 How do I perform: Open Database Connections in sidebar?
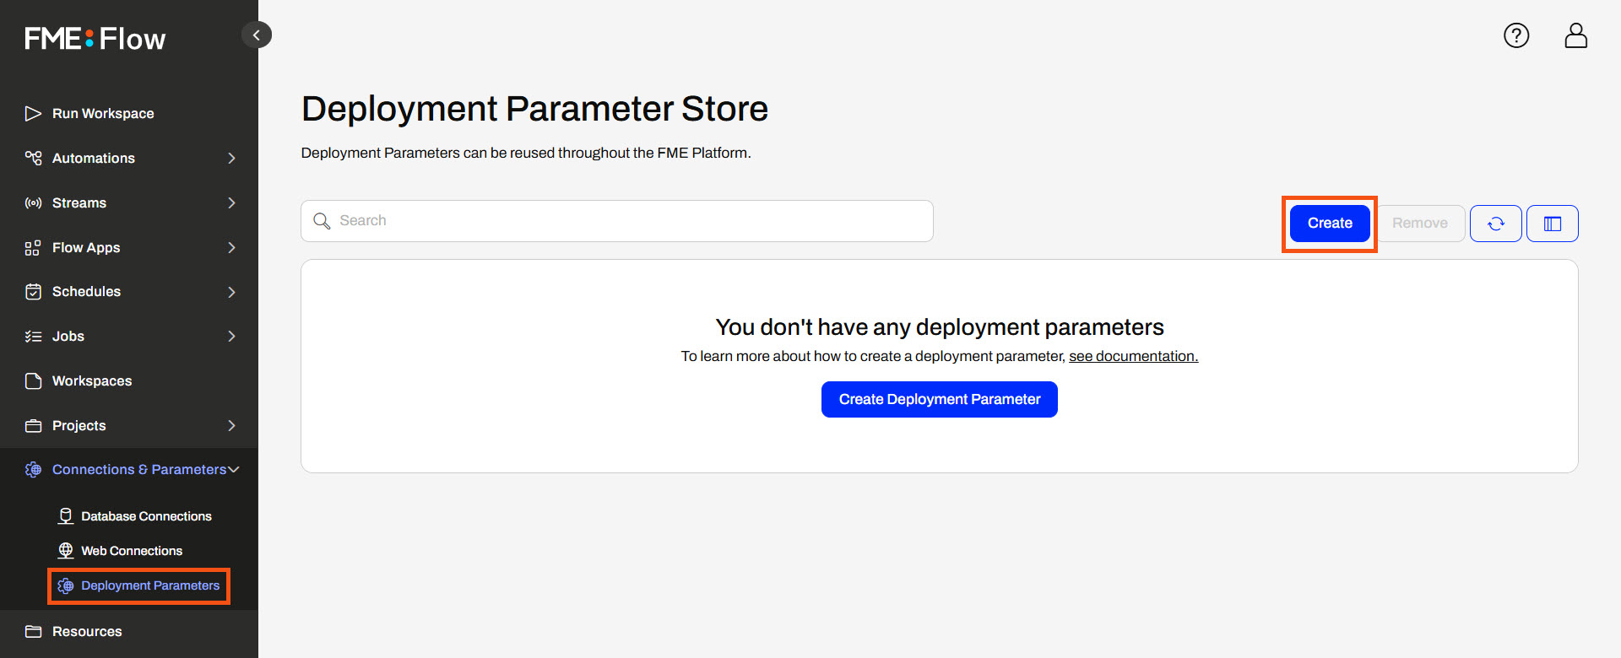pos(146,516)
